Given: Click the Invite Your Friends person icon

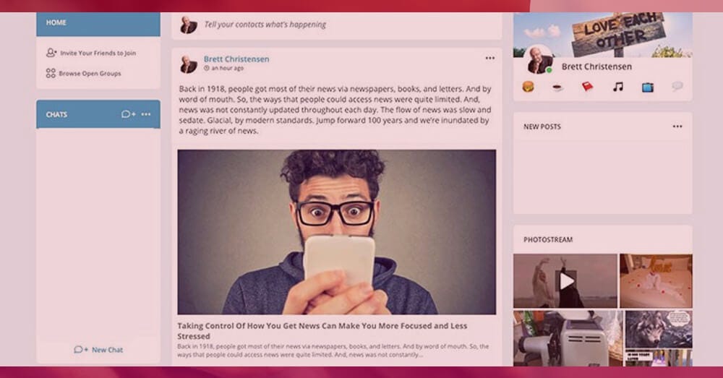Looking at the screenshot, I should [x=51, y=53].
